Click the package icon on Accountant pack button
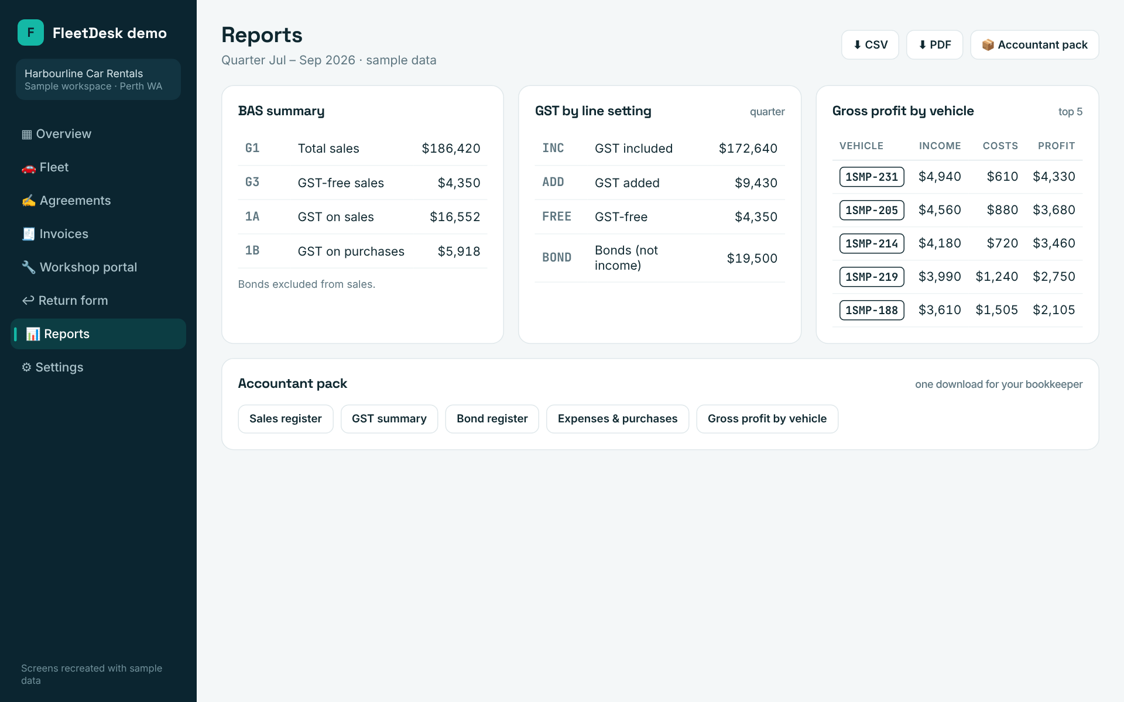Screen dimensions: 1124x702 click(x=988, y=45)
